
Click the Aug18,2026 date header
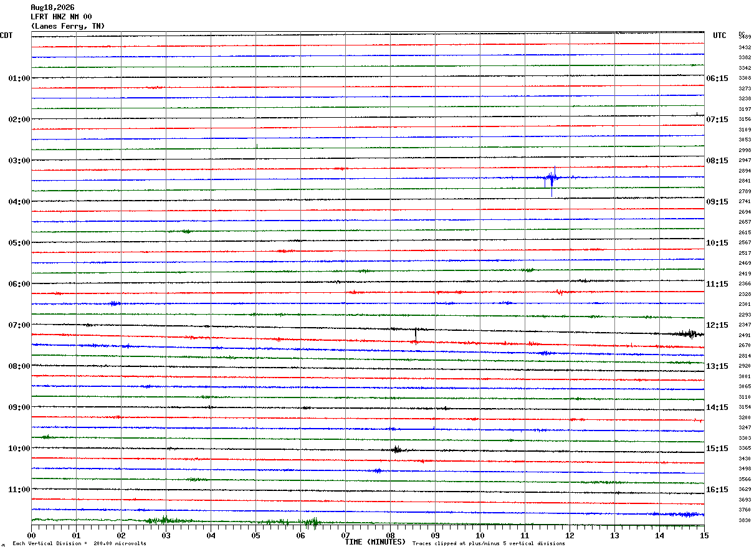[x=52, y=7]
